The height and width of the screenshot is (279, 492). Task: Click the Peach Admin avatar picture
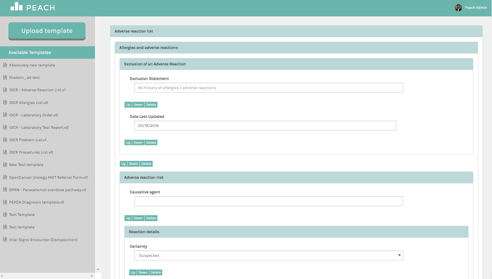click(458, 8)
